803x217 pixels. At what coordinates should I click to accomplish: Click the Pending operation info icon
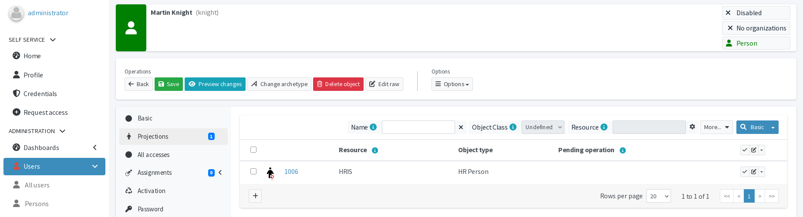pos(623,150)
